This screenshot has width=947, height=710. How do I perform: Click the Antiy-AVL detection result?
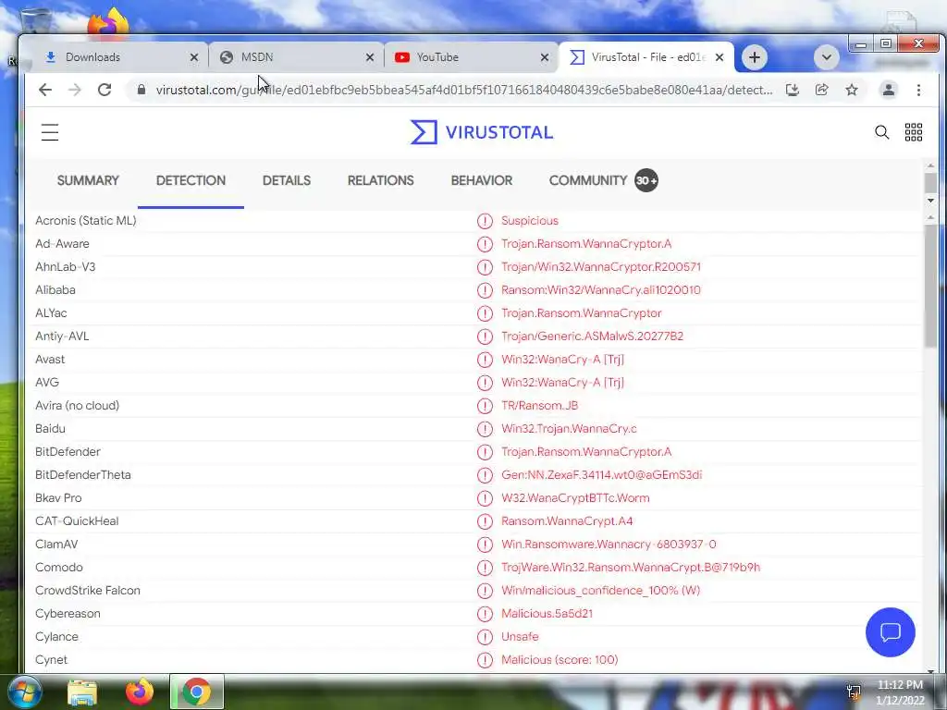[x=592, y=337]
